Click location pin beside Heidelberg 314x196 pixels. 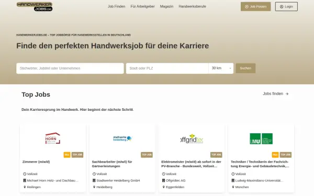click(x=94, y=187)
